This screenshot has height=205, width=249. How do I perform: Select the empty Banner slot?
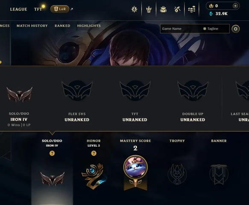219,174
